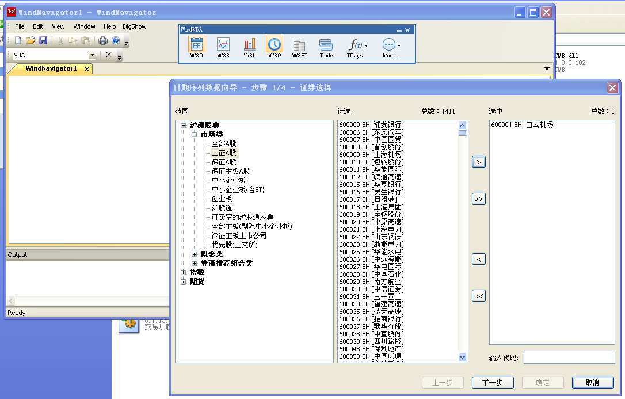Viewport: 625px width, 399px height.
Task: Open the VBA language combo box
Action: (x=92, y=55)
